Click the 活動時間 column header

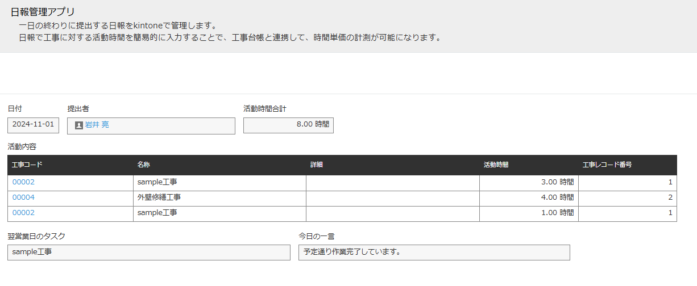click(496, 165)
